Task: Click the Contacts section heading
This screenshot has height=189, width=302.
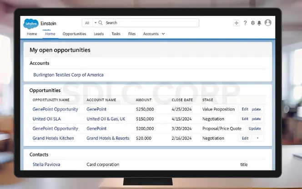Action: tap(39, 154)
